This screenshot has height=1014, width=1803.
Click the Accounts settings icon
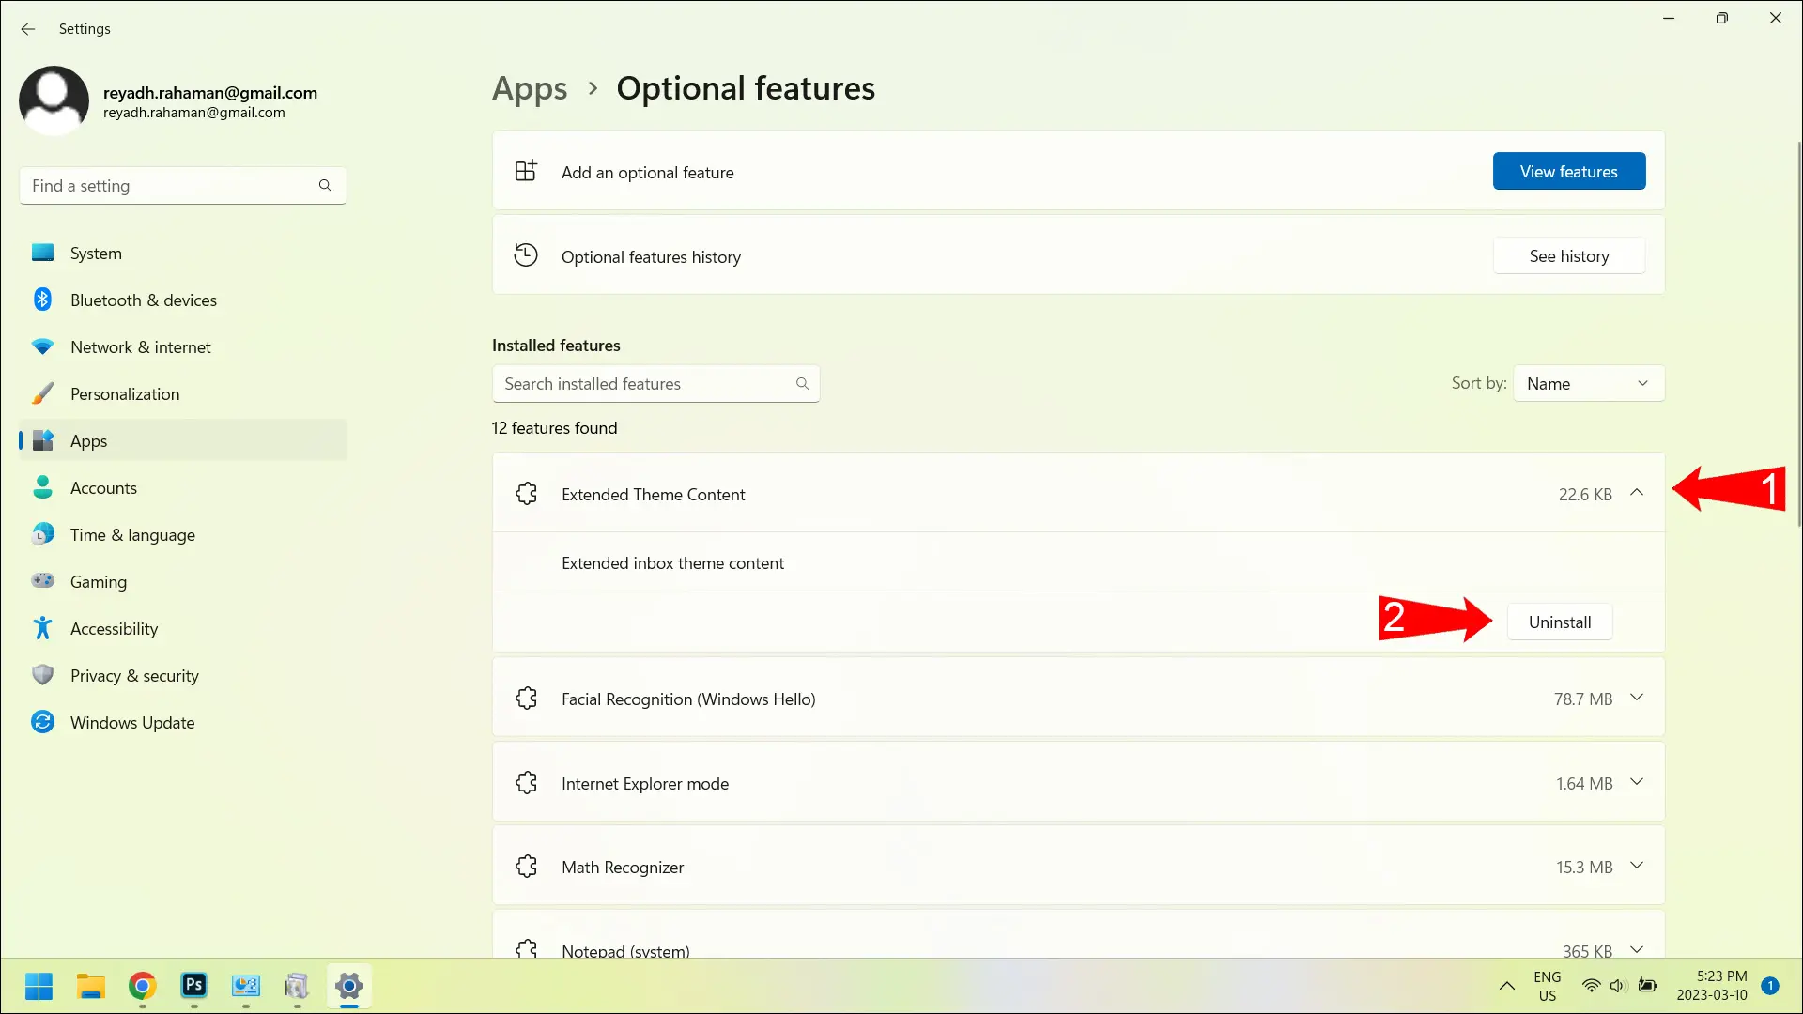[42, 486]
